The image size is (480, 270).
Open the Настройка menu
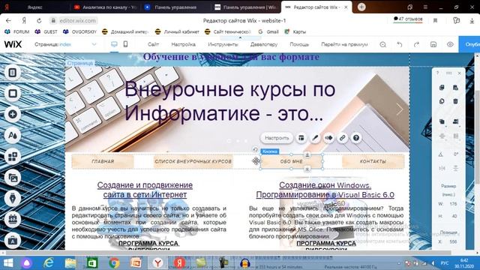183,44
